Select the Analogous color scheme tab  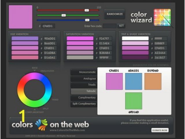tap(84, 78)
